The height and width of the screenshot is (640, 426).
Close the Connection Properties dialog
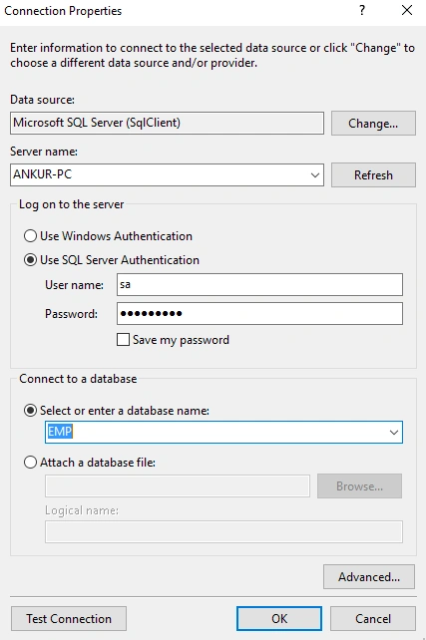(407, 11)
